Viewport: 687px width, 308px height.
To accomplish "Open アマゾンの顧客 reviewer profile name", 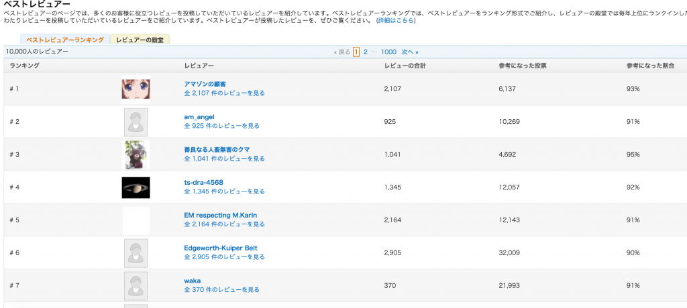I will click(x=205, y=84).
